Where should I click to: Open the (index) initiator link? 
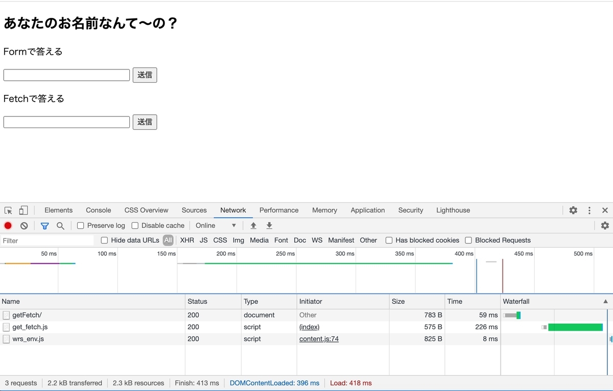[x=309, y=327]
